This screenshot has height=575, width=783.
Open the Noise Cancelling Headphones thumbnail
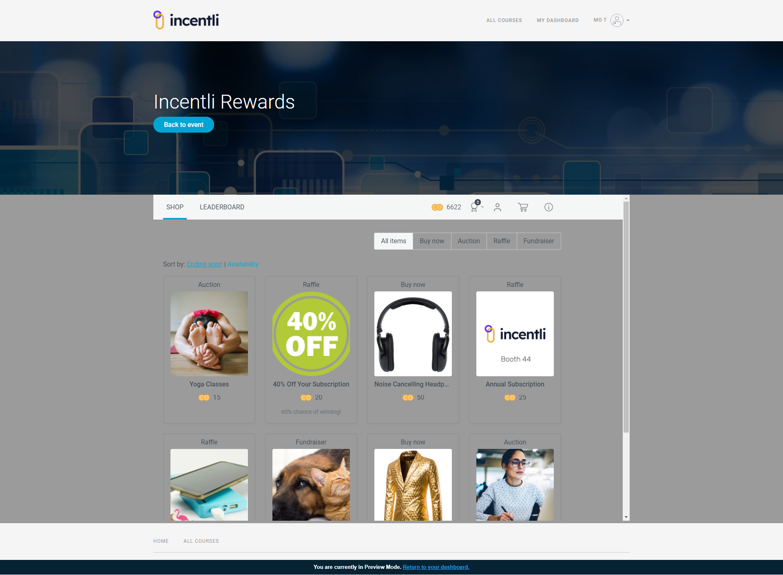click(413, 334)
